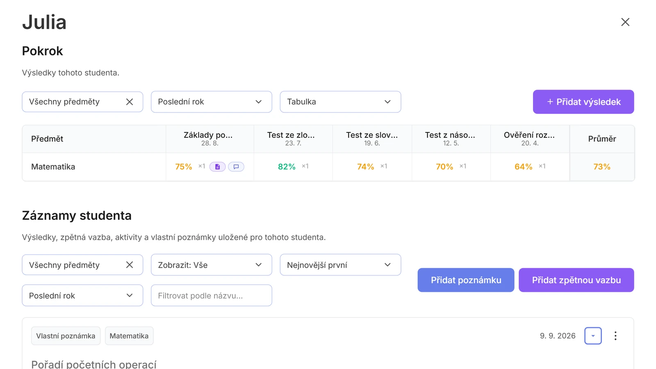
Task: Click Ověření roz... column header
Action: [530, 139]
